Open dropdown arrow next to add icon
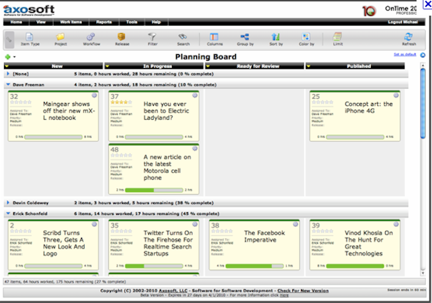This screenshot has width=432, height=303. 14,57
